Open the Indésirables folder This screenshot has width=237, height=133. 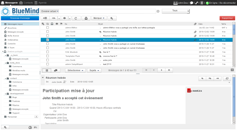coord(20,40)
